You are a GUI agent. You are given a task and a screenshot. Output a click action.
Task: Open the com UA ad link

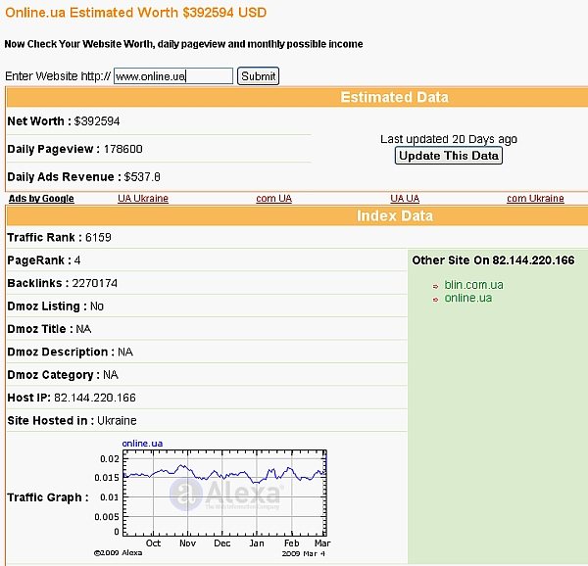click(x=273, y=199)
